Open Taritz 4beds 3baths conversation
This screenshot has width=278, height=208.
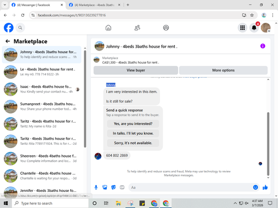tap(42, 141)
